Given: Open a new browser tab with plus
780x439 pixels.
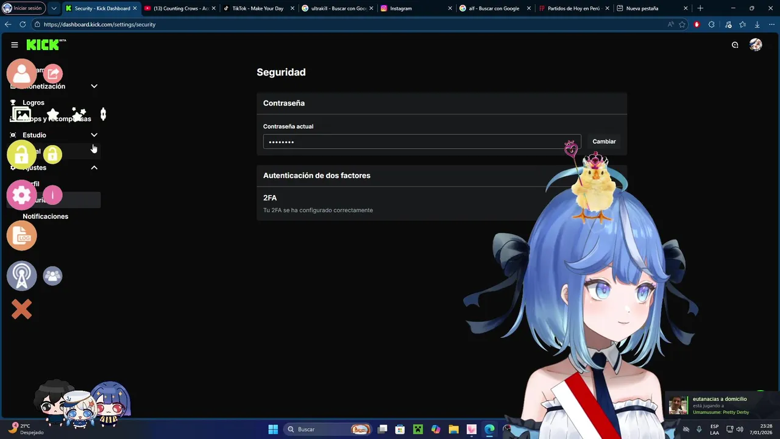Looking at the screenshot, I should [x=700, y=9].
